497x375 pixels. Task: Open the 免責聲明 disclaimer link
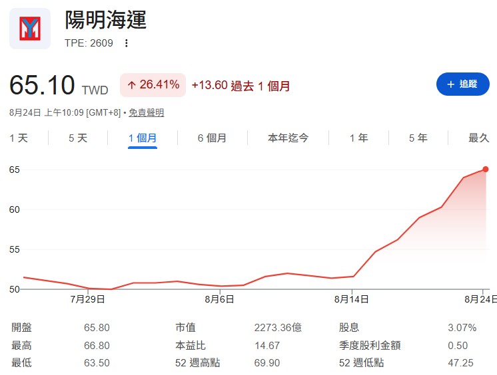click(146, 112)
